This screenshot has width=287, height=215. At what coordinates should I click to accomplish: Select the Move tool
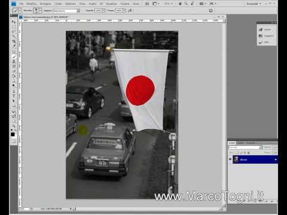click(x=14, y=21)
